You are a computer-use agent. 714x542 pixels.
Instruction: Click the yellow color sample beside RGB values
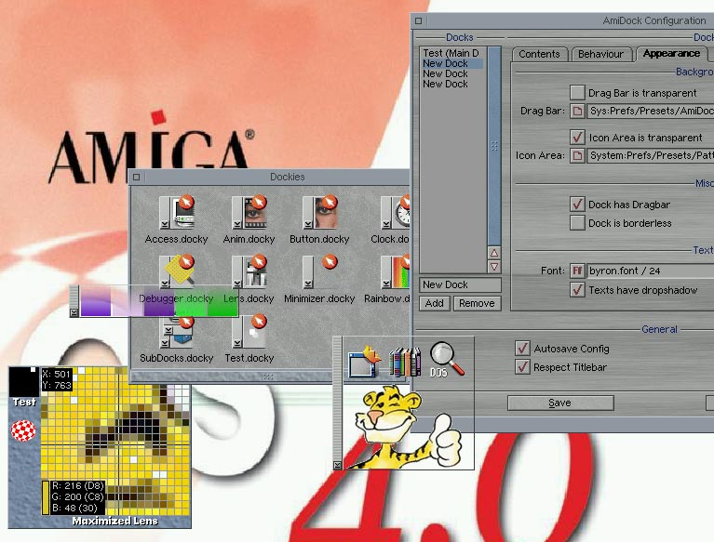[x=46, y=498]
